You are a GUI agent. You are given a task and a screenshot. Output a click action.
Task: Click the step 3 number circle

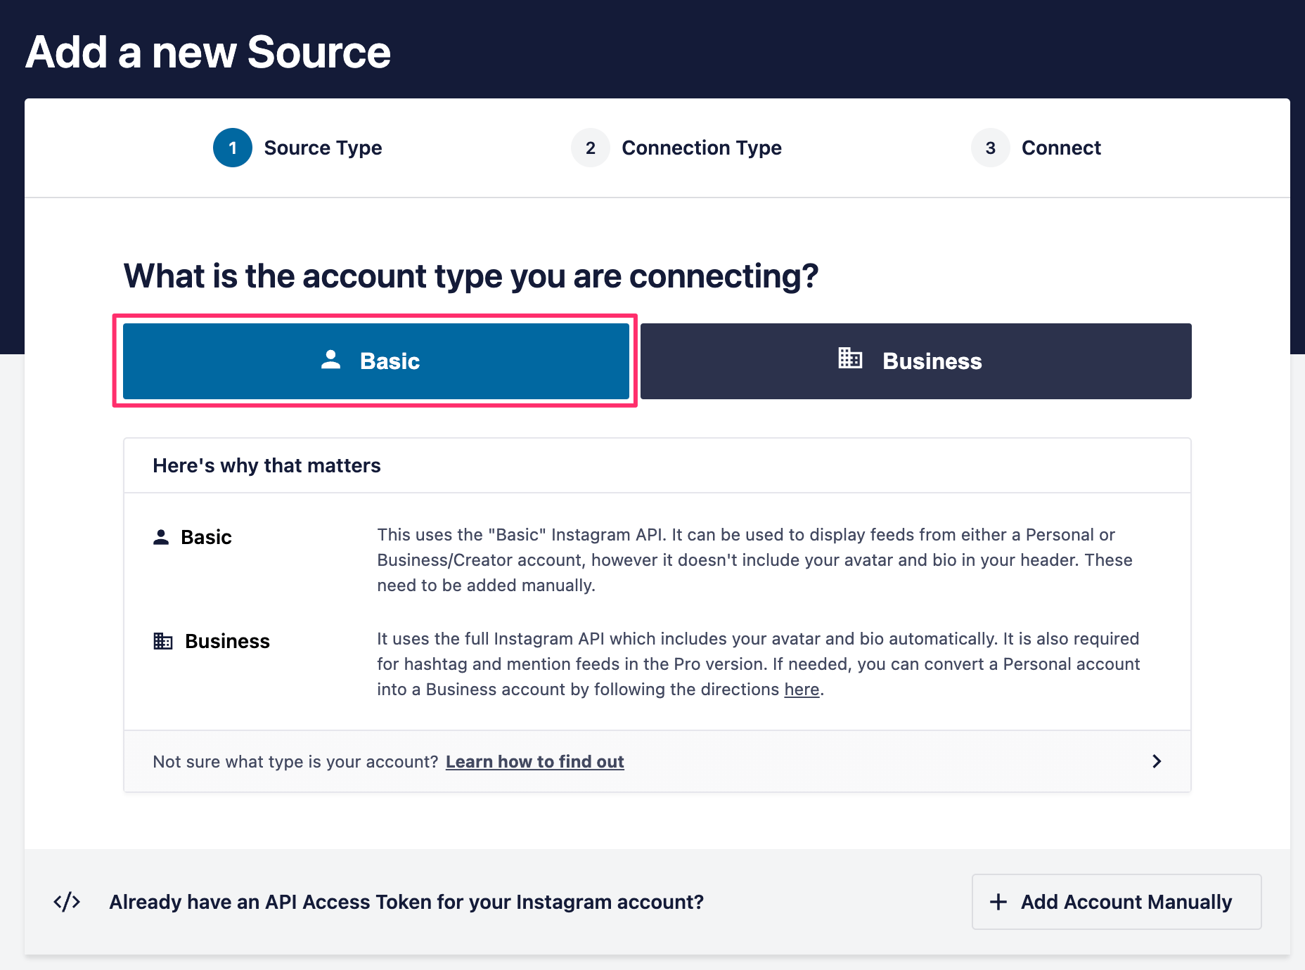(991, 148)
